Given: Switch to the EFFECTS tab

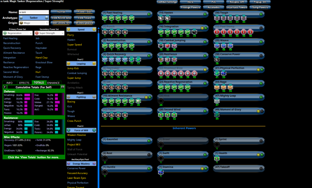Looking at the screenshot, I should [24, 83].
